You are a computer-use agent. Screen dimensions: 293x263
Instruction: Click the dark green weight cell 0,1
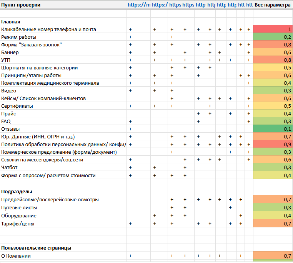point(273,129)
